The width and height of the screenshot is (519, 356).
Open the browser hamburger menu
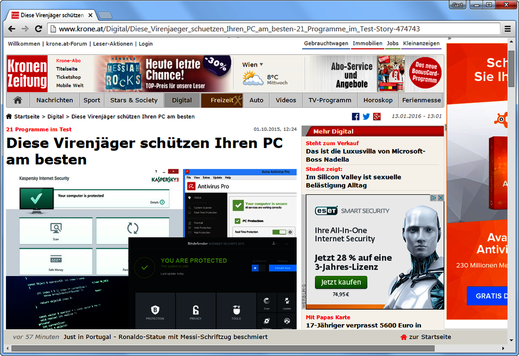click(x=508, y=29)
